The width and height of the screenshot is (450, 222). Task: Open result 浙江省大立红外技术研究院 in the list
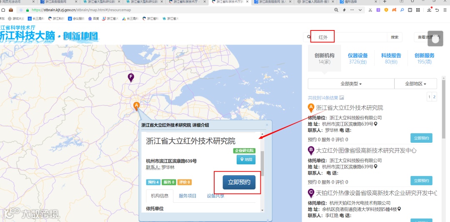point(349,108)
